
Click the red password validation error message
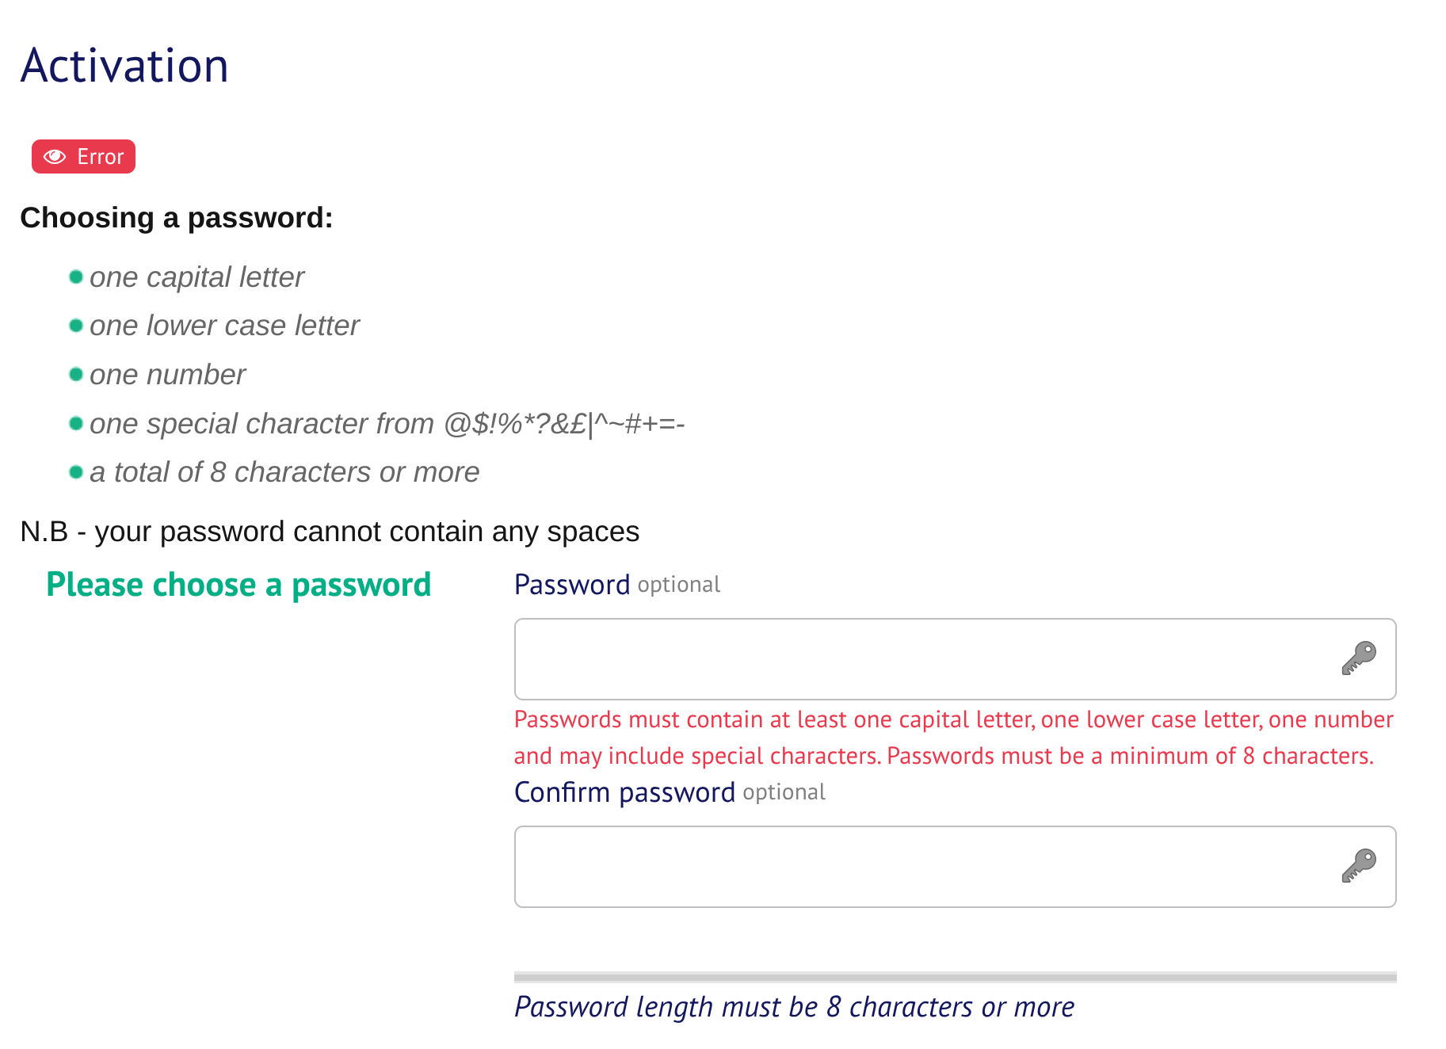point(953,738)
